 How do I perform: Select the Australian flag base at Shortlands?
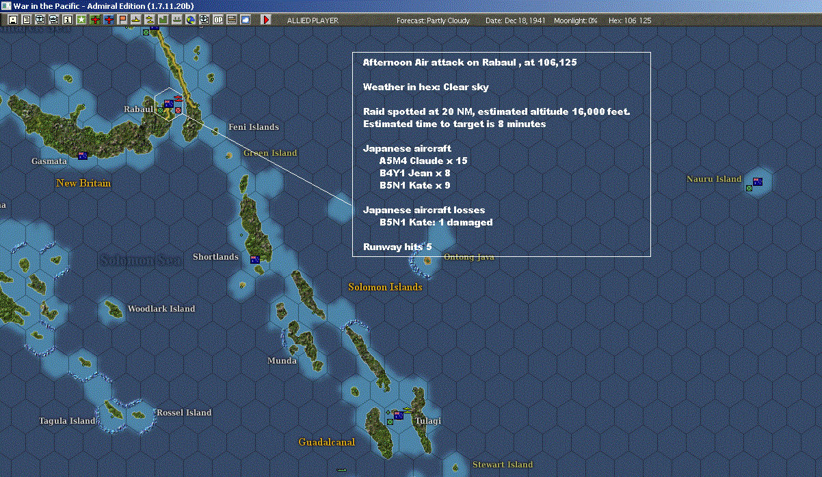255,259
